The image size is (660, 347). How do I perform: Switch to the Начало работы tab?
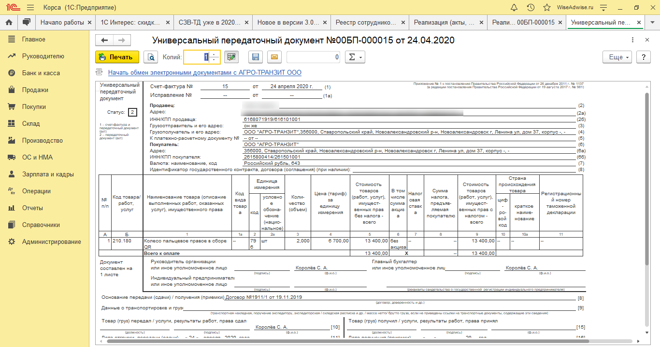point(62,23)
